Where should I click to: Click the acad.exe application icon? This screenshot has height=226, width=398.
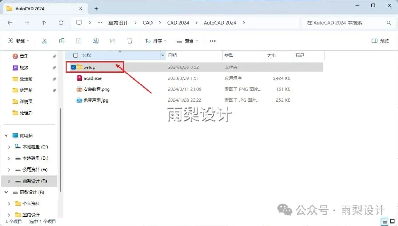(x=79, y=78)
